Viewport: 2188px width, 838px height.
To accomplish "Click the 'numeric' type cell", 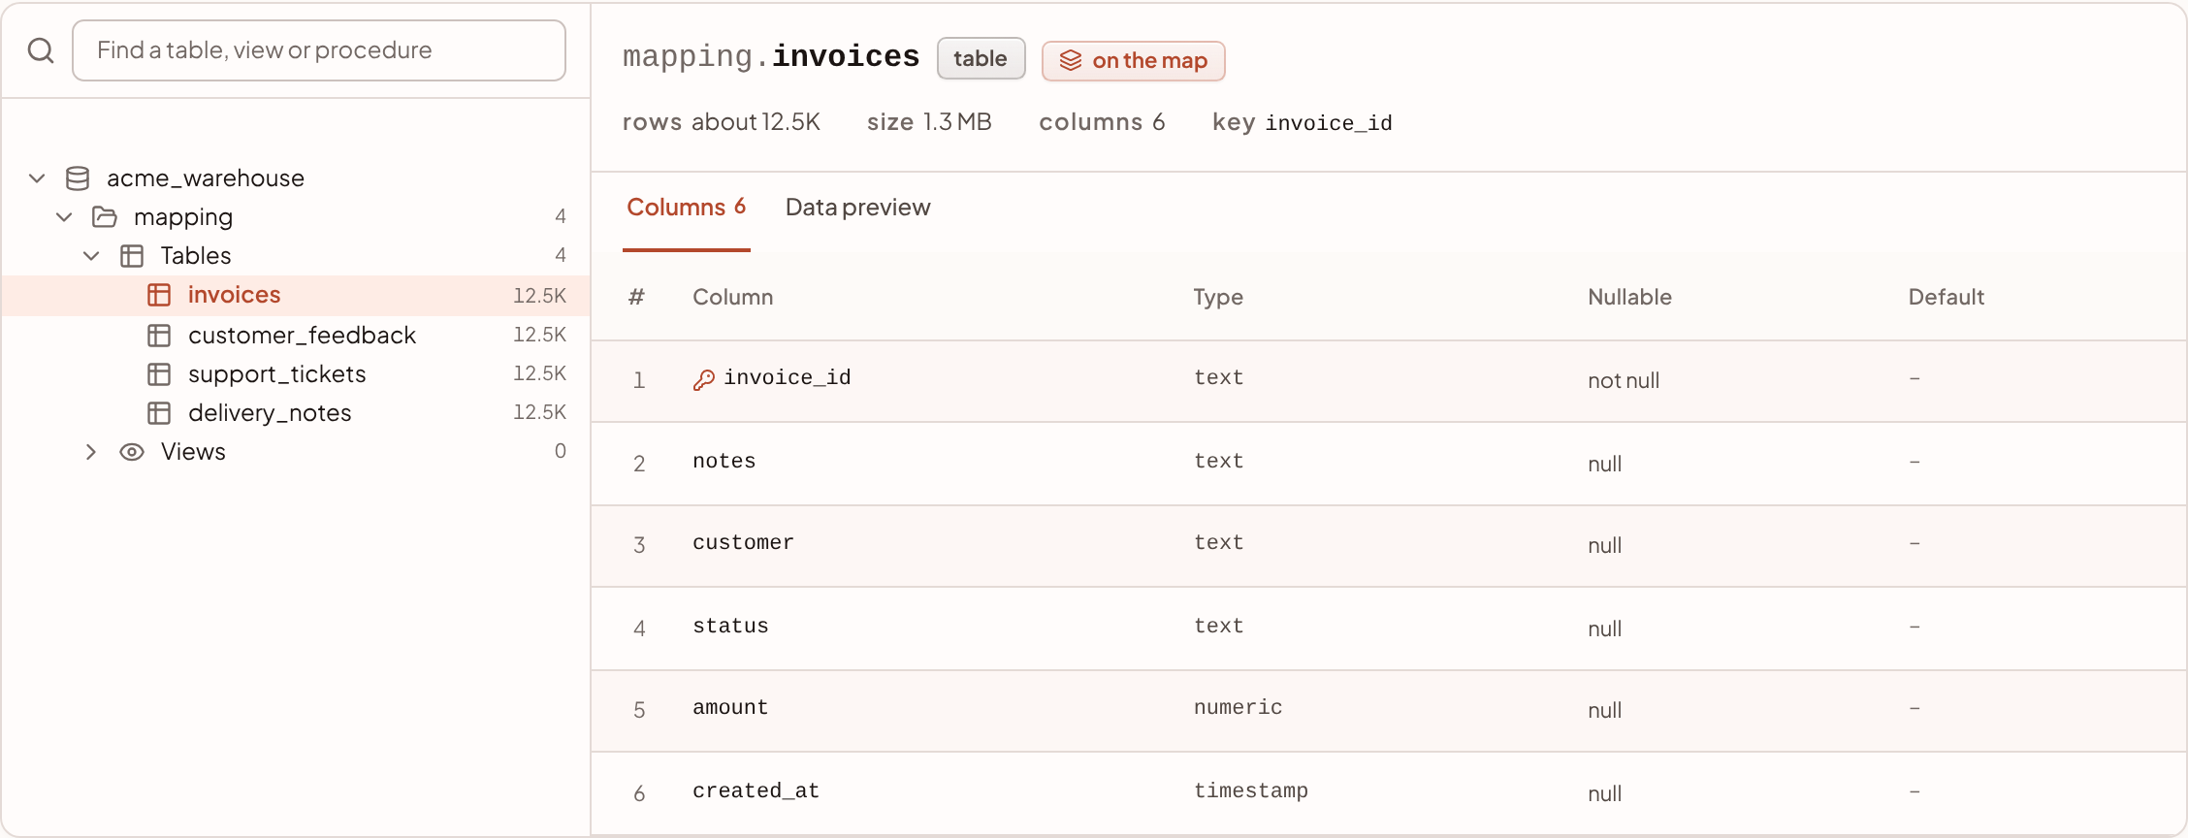I will tap(1238, 708).
